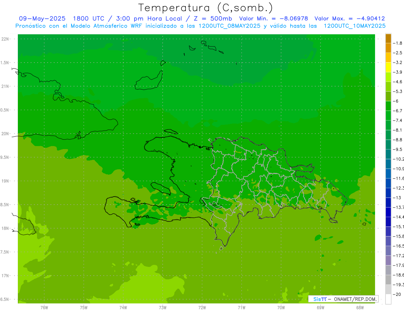Select the "3:00 pm Hora Local" text
This screenshot has height=312, width=404.
tap(149, 19)
